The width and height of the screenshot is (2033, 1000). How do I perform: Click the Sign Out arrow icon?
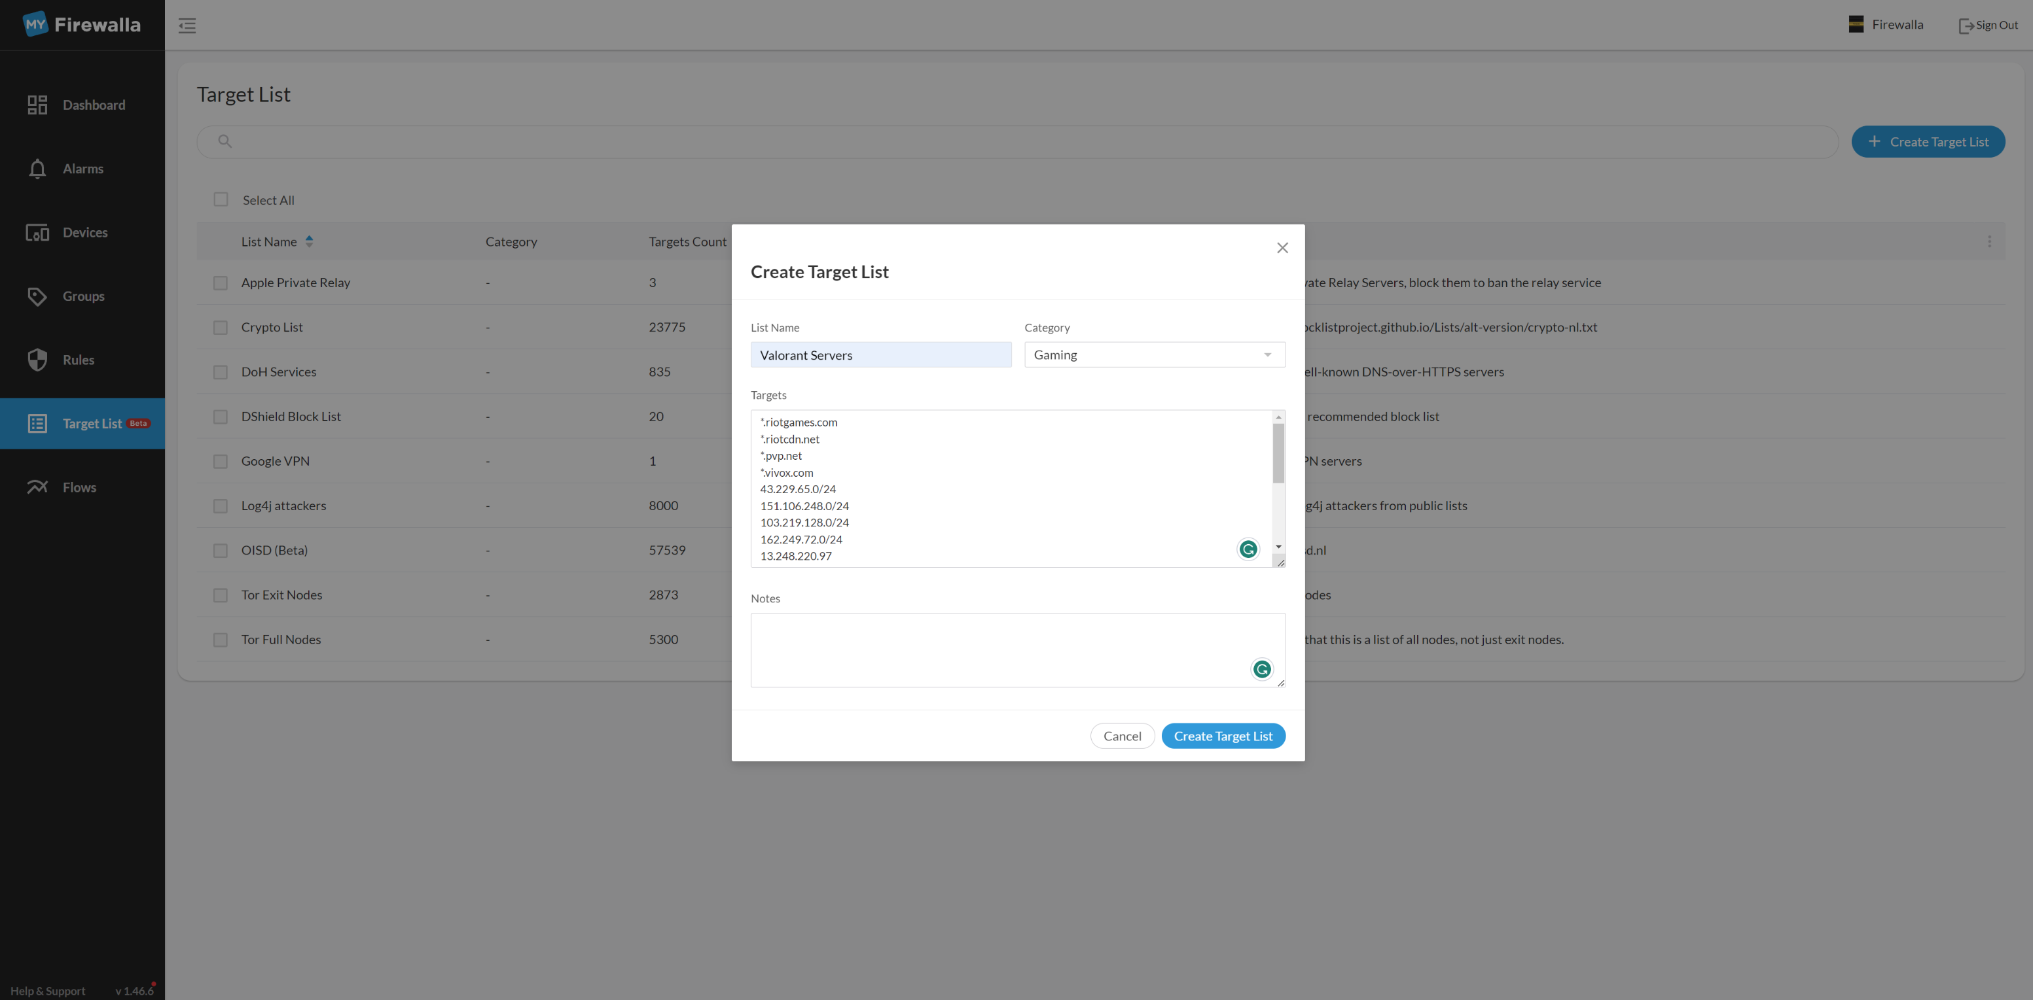[x=1966, y=26]
